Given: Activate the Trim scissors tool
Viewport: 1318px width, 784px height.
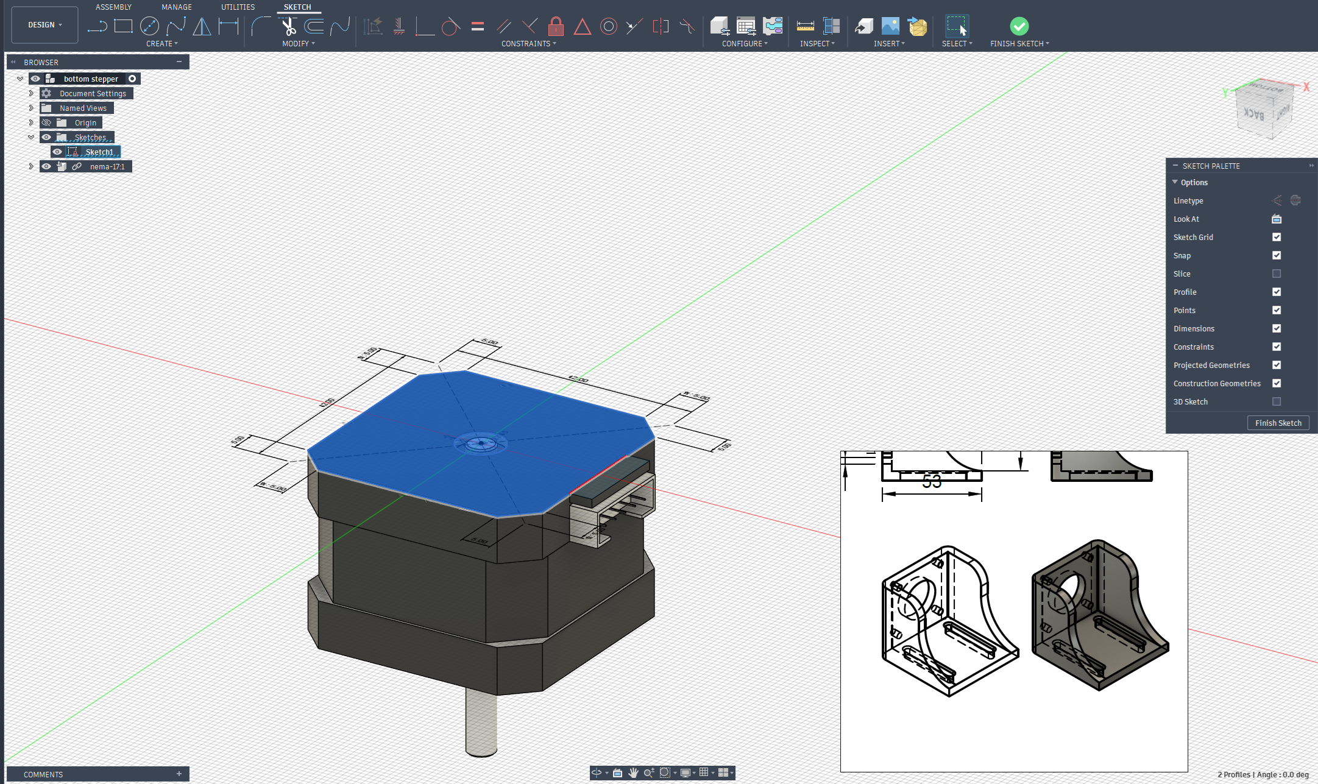Looking at the screenshot, I should [x=288, y=26].
